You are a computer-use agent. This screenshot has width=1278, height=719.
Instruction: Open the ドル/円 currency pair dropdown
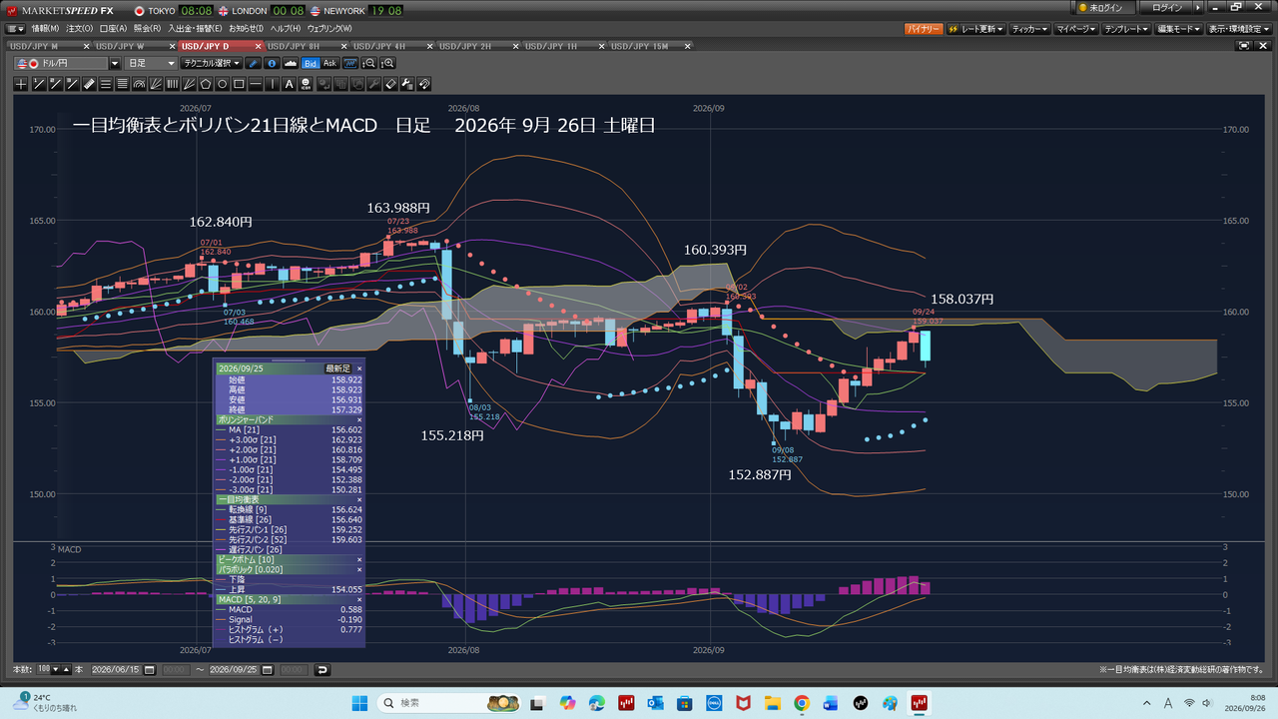[x=114, y=64]
